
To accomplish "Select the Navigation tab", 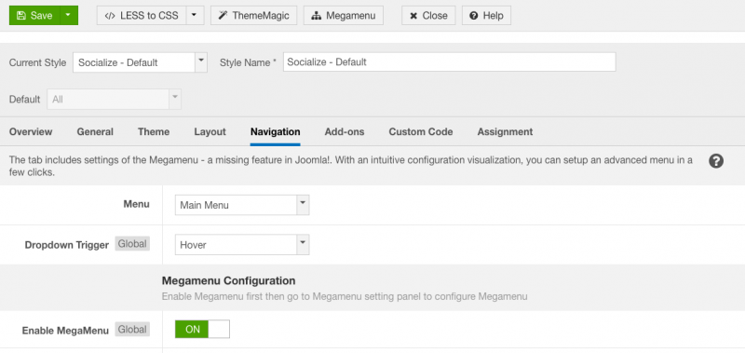I will [275, 132].
